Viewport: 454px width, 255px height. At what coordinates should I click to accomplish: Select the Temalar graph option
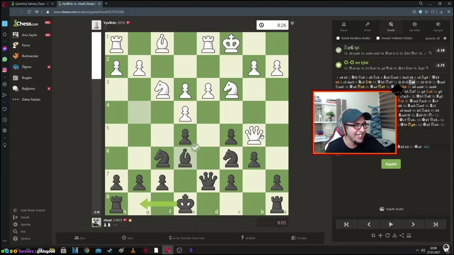[x=299, y=238]
